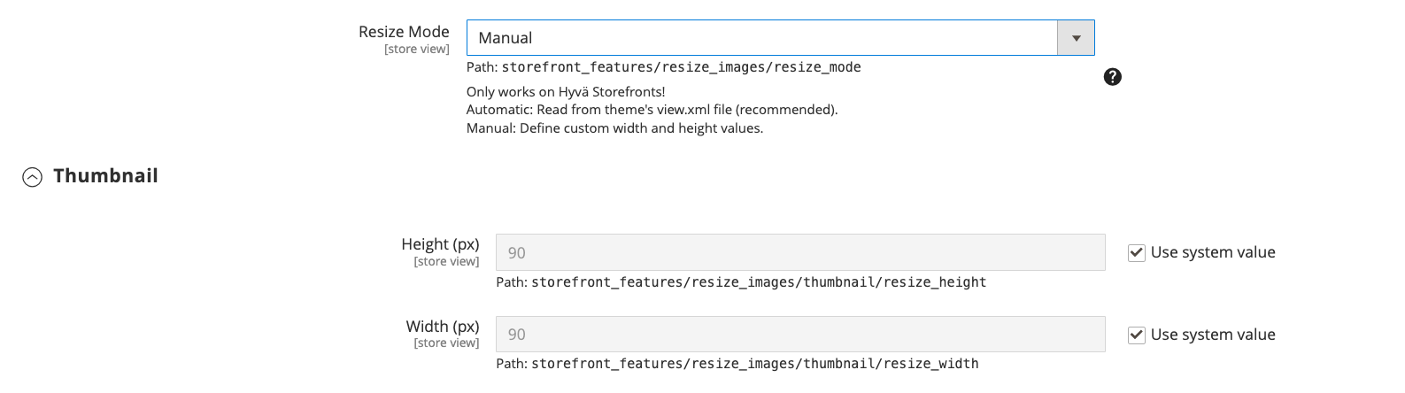1405x393 pixels.
Task: Click the Height (px) field label
Action: tap(440, 244)
